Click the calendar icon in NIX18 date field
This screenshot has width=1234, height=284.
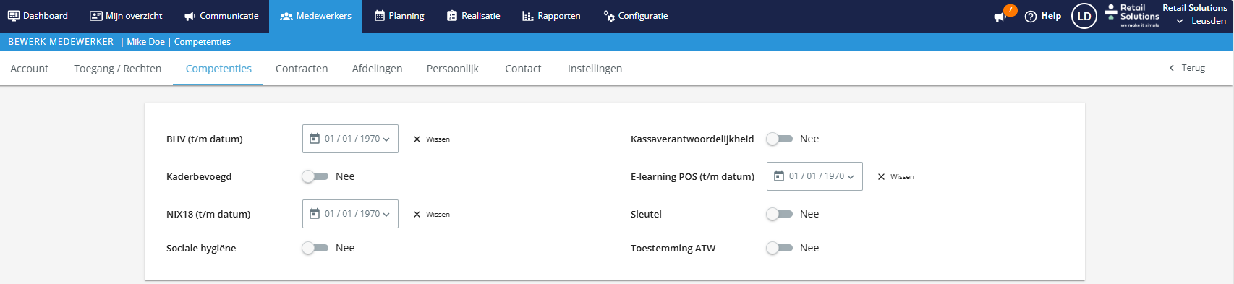[315, 214]
